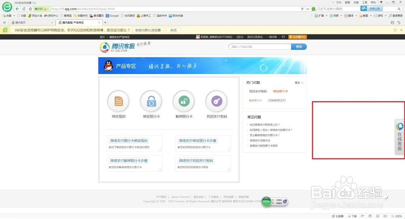Click the 绑定规则 document icon
This screenshot has width=405, height=219.
[119, 101]
